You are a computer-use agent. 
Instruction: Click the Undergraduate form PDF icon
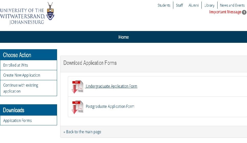[78, 87]
